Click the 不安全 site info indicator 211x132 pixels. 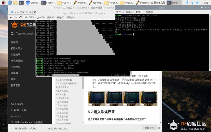[30, 17]
